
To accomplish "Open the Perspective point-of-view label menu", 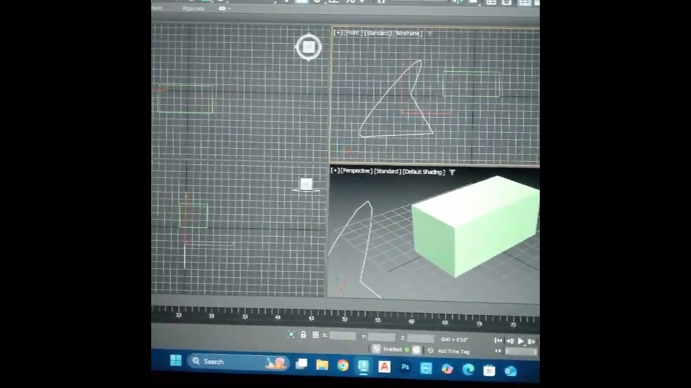I will [356, 171].
